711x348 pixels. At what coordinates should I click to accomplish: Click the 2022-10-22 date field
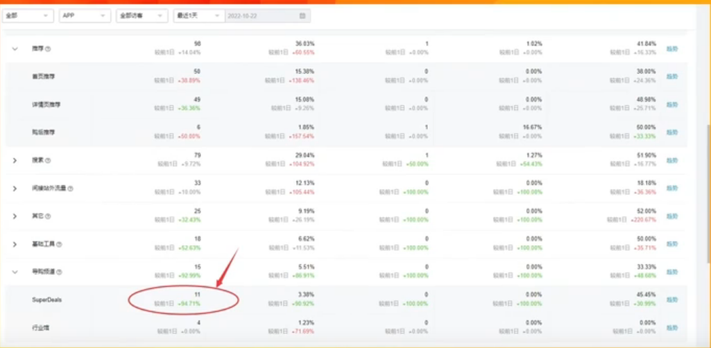pyautogui.click(x=268, y=15)
